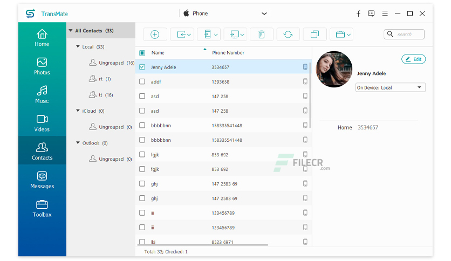This screenshot has width=451, height=261.
Task: Open the Toolbox section
Action: 42,208
